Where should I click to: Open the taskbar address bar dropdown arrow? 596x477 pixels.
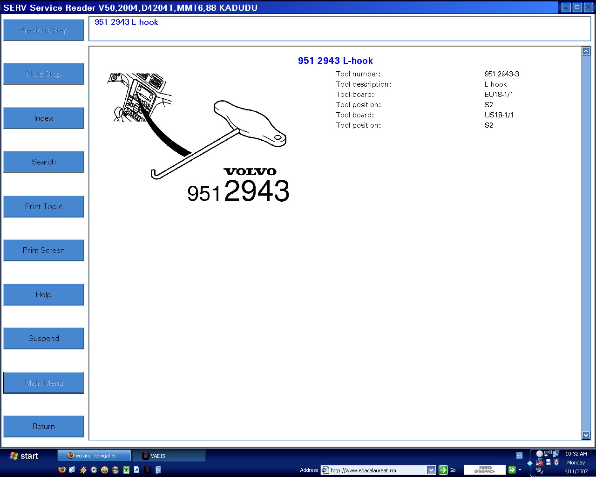(x=431, y=470)
